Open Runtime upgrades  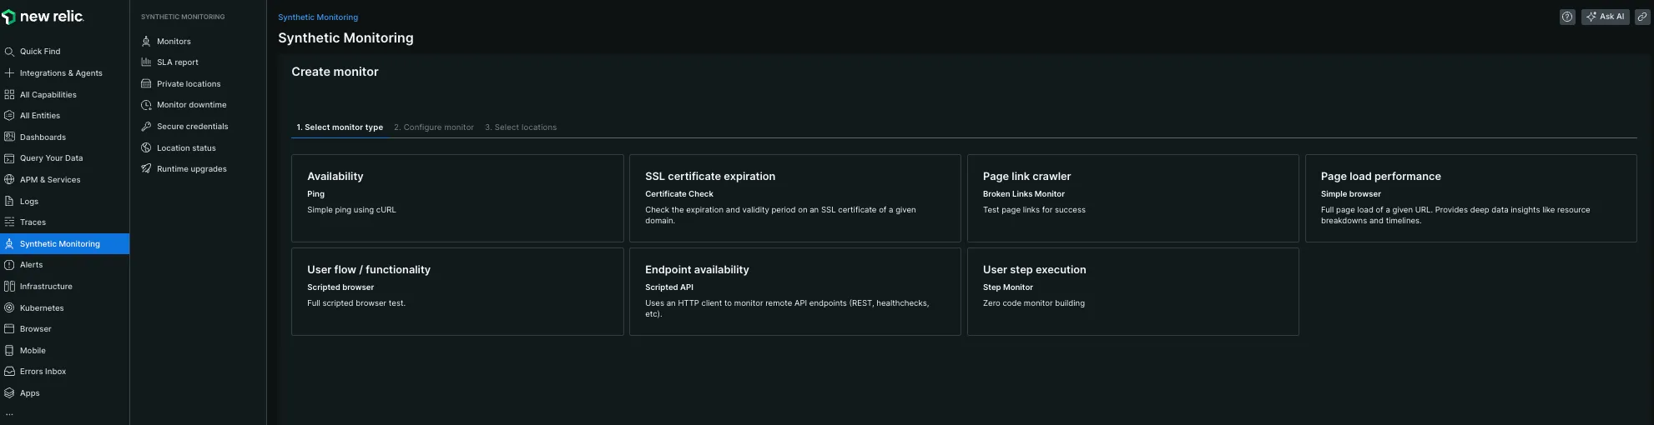coord(191,169)
